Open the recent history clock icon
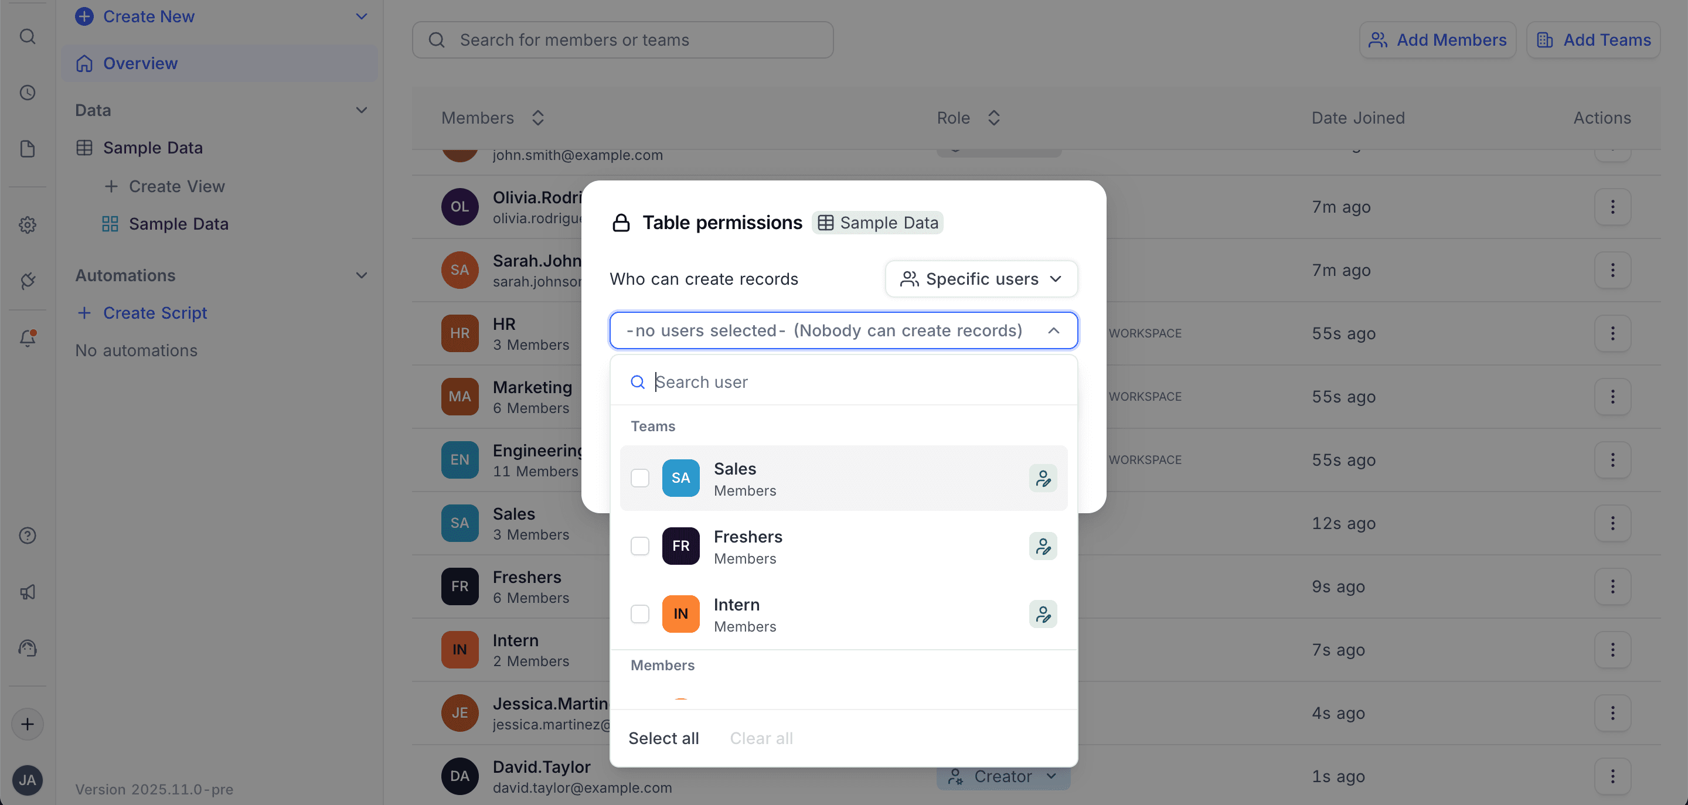The height and width of the screenshot is (805, 1688). pos(28,93)
